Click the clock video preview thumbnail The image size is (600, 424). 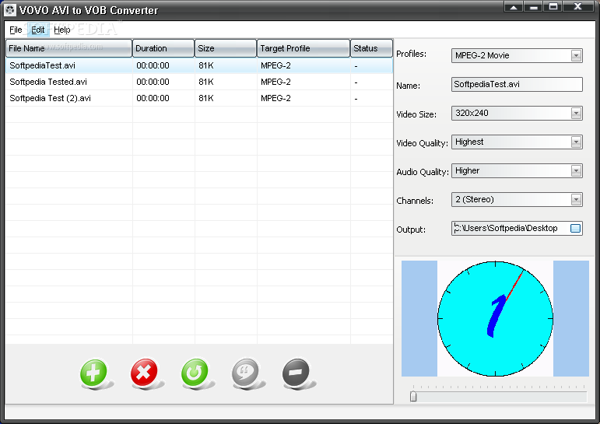coord(495,318)
